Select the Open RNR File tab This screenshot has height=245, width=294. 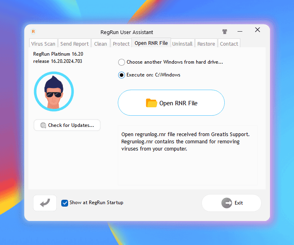(x=151, y=43)
